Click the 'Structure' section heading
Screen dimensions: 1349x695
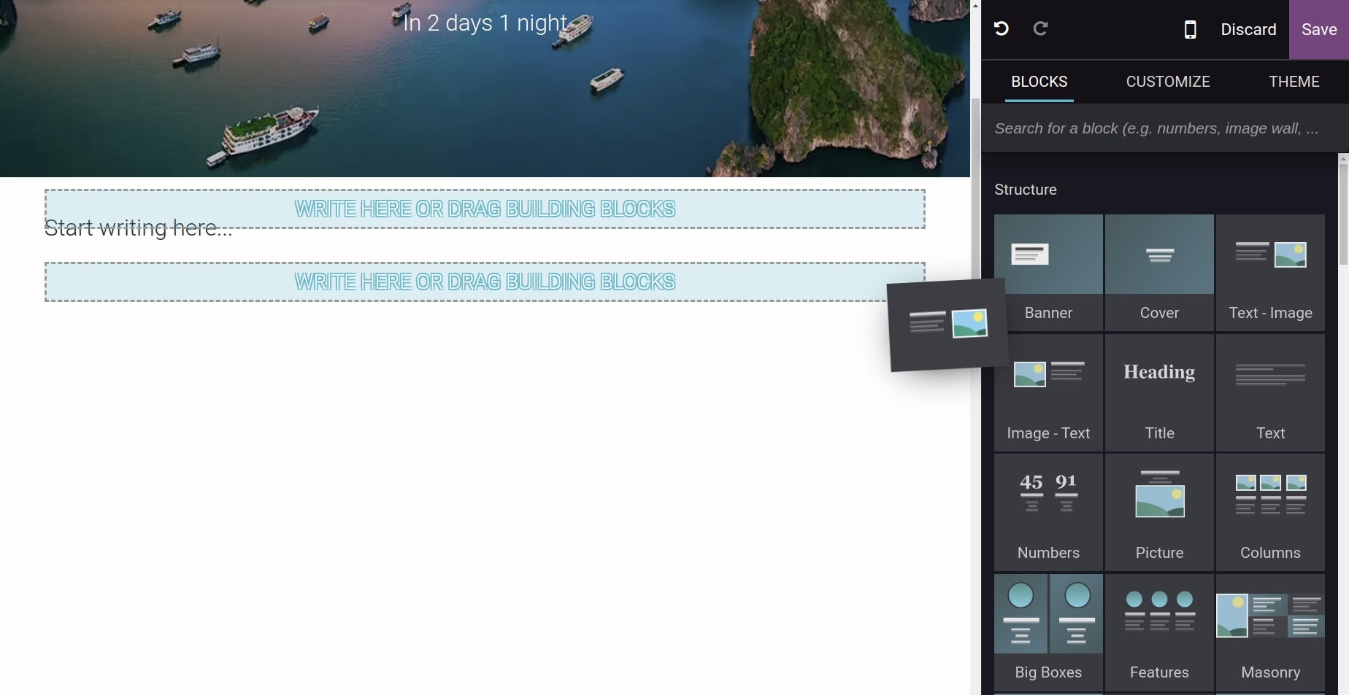coord(1026,190)
